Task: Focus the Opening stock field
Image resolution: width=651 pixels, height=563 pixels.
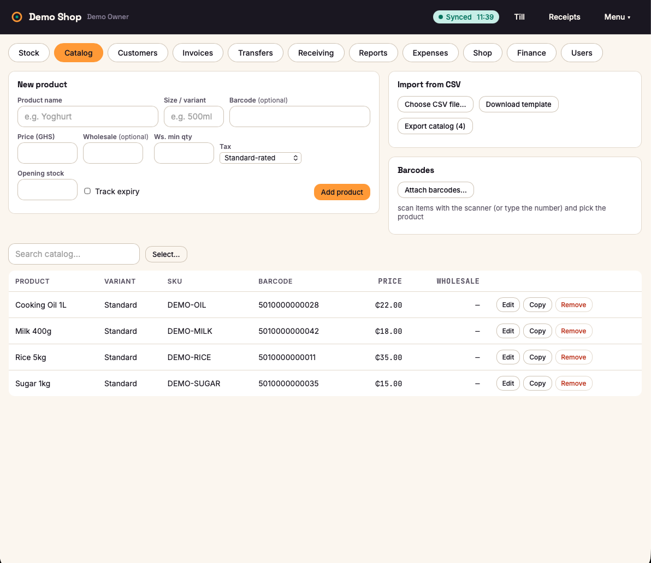Action: click(x=48, y=189)
